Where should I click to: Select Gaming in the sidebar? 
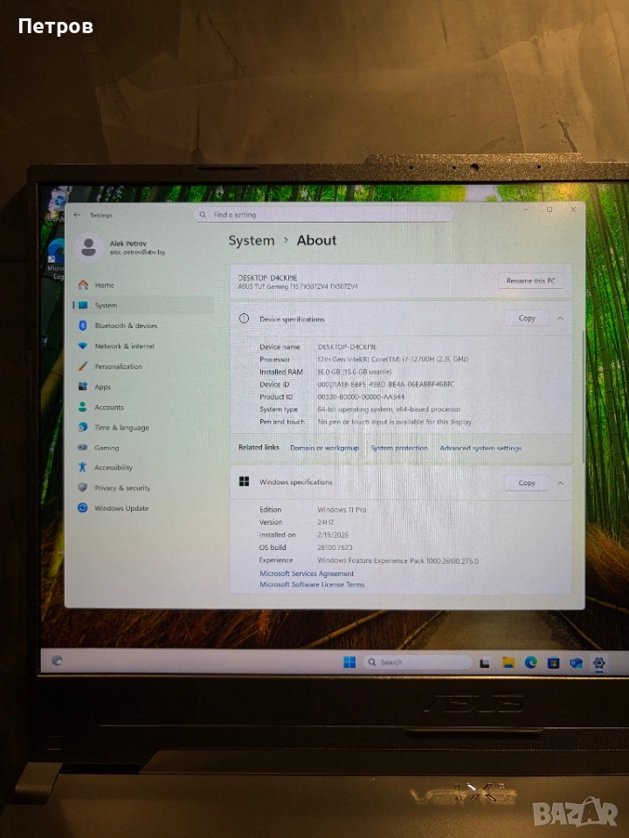pos(107,448)
